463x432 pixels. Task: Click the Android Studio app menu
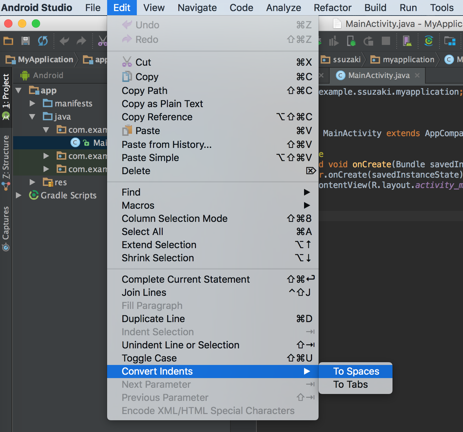tap(37, 8)
